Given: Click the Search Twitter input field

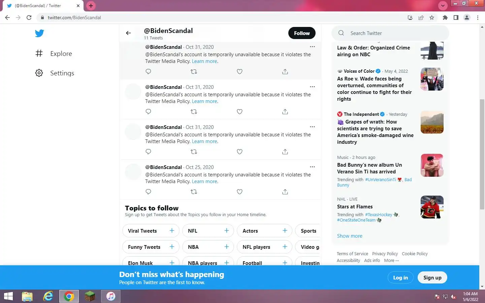Looking at the screenshot, I should tap(391, 33).
